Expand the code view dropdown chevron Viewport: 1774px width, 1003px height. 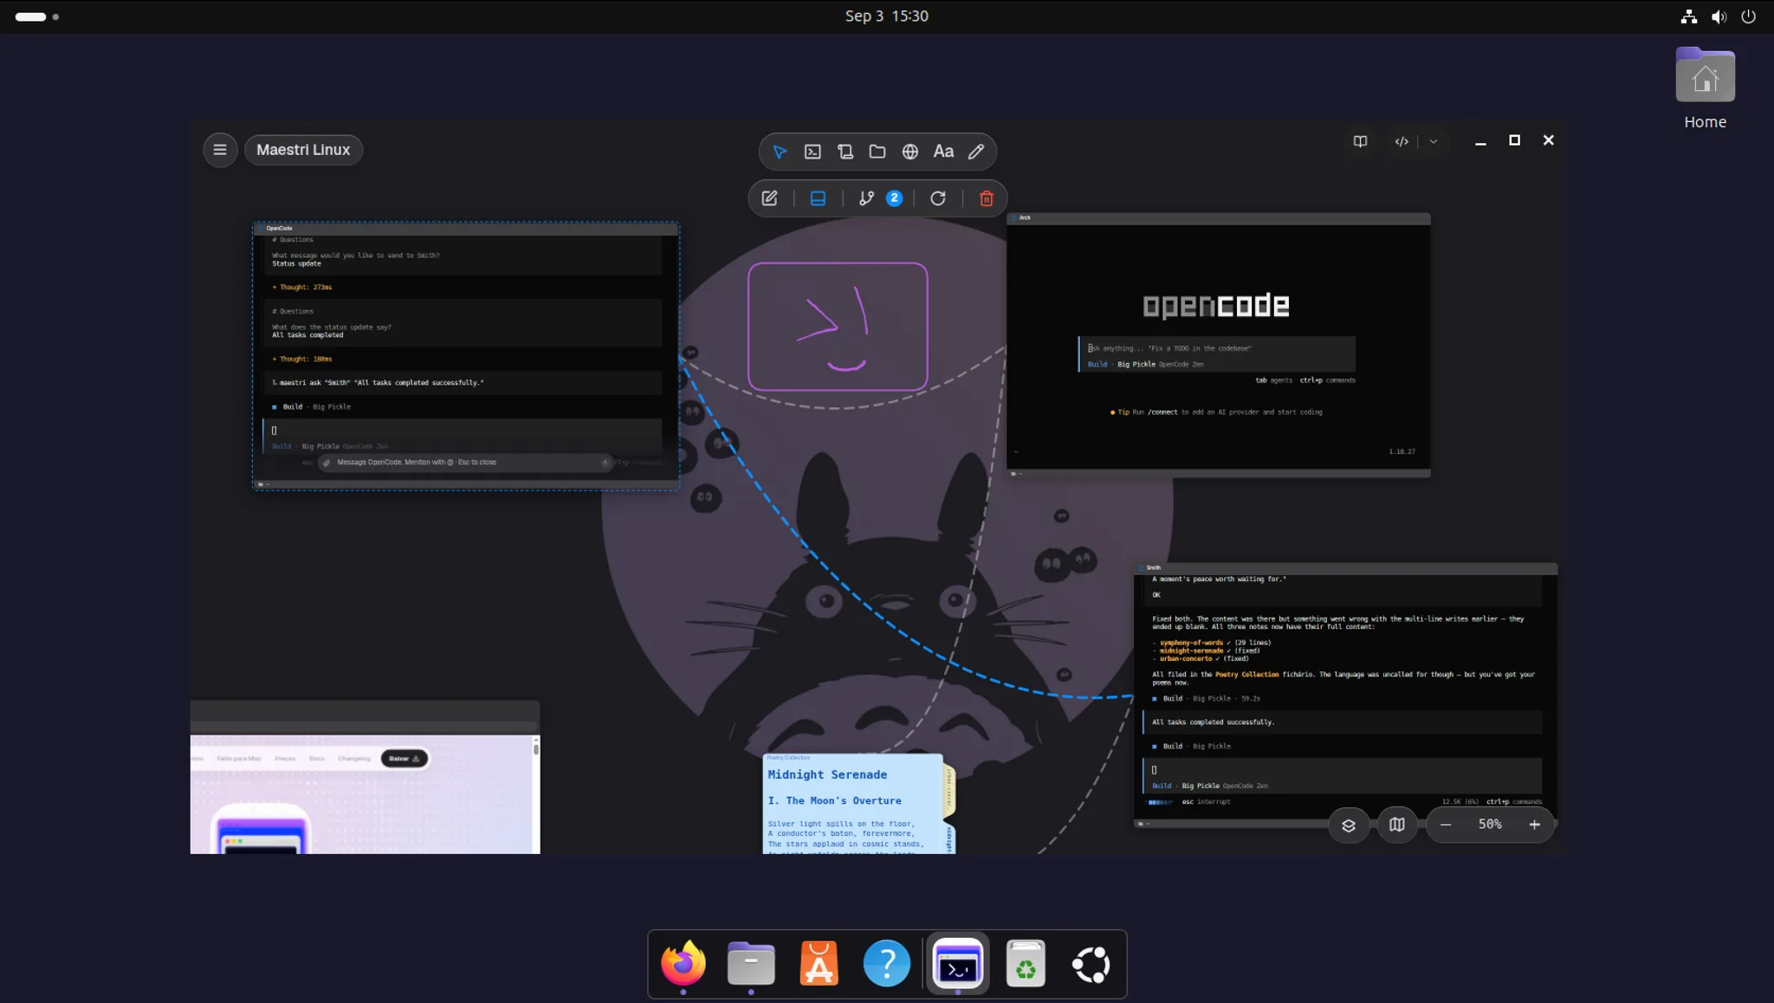coord(1434,141)
